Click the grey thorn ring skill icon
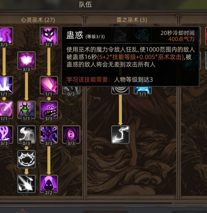 tap(26, 159)
